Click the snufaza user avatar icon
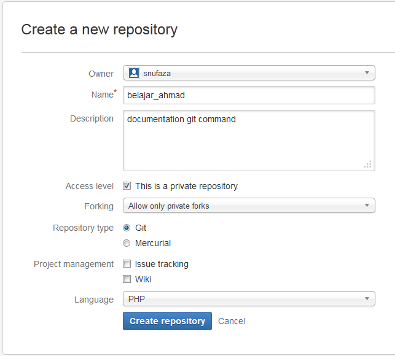This screenshot has width=395, height=356. (x=133, y=73)
